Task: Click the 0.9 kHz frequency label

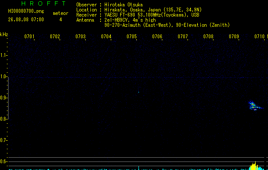Action: (4, 98)
